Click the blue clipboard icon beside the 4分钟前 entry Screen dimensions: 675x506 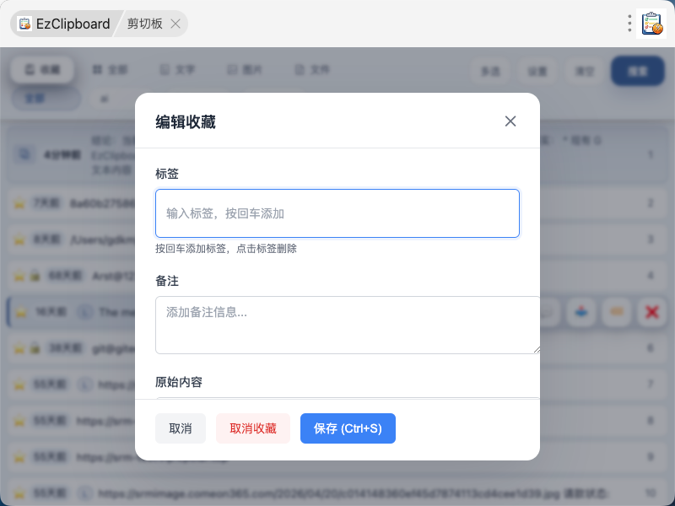(24, 154)
